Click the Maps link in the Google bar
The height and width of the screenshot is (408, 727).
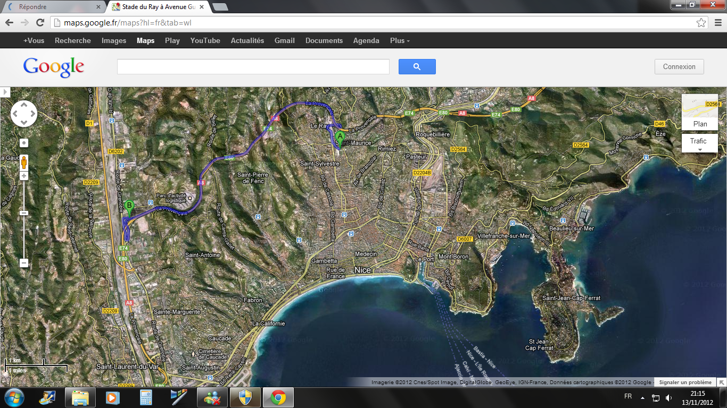[145, 40]
